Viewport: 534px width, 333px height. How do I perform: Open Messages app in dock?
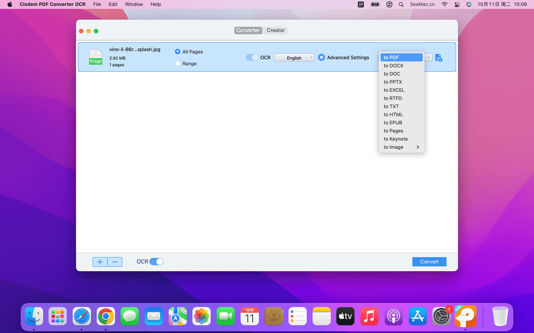pyautogui.click(x=129, y=316)
